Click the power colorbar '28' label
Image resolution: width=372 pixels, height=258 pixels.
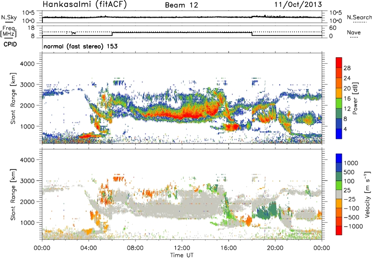[347, 68]
